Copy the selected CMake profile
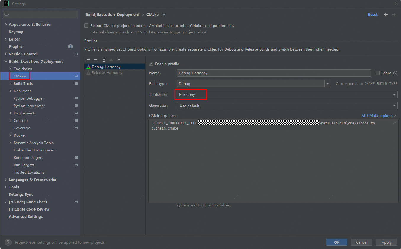 point(104,60)
